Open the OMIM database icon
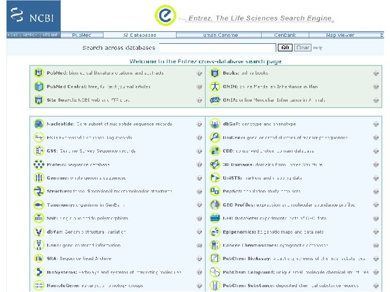This screenshot has width=390, height=292. (215, 87)
